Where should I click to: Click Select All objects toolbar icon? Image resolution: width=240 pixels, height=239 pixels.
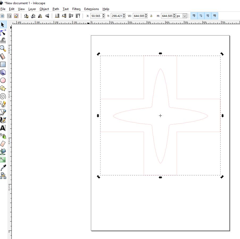tap(3, 16)
